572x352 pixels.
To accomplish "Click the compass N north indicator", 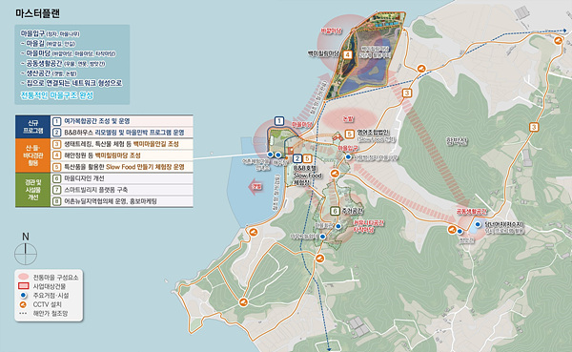I will pos(26,250).
